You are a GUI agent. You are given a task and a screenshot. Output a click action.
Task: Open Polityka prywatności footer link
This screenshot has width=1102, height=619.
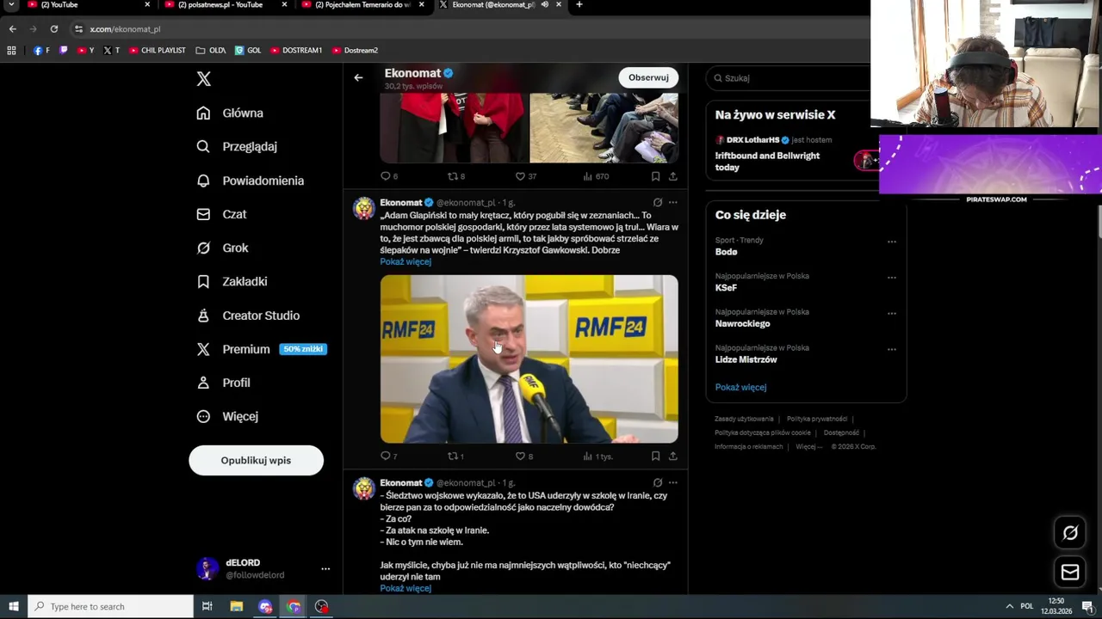coord(817,419)
